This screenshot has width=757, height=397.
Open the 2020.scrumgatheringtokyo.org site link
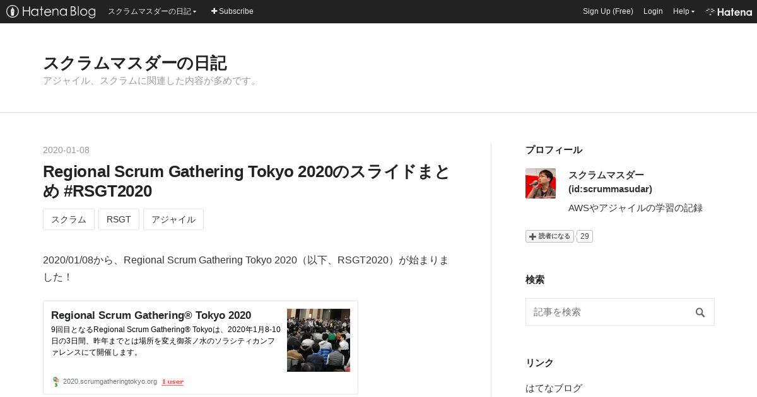[x=110, y=381]
